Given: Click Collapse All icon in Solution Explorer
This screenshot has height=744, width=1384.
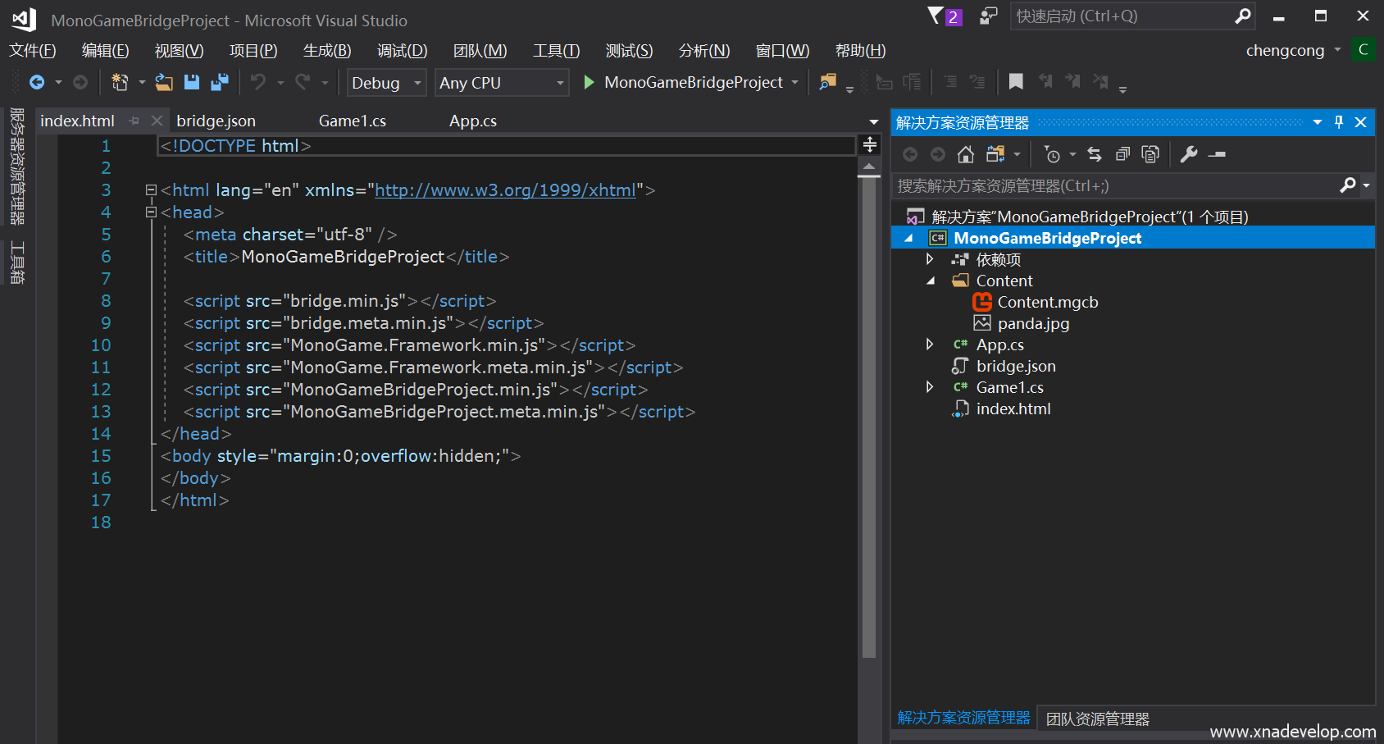Looking at the screenshot, I should (1122, 154).
